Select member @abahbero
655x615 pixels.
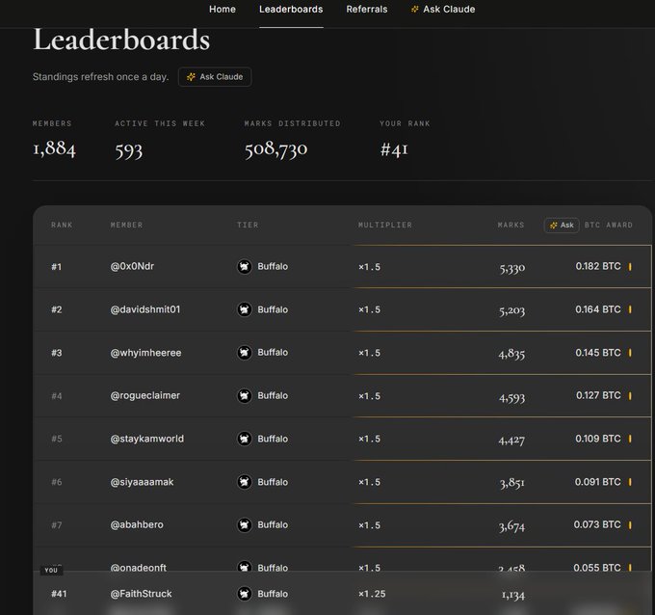tap(137, 524)
